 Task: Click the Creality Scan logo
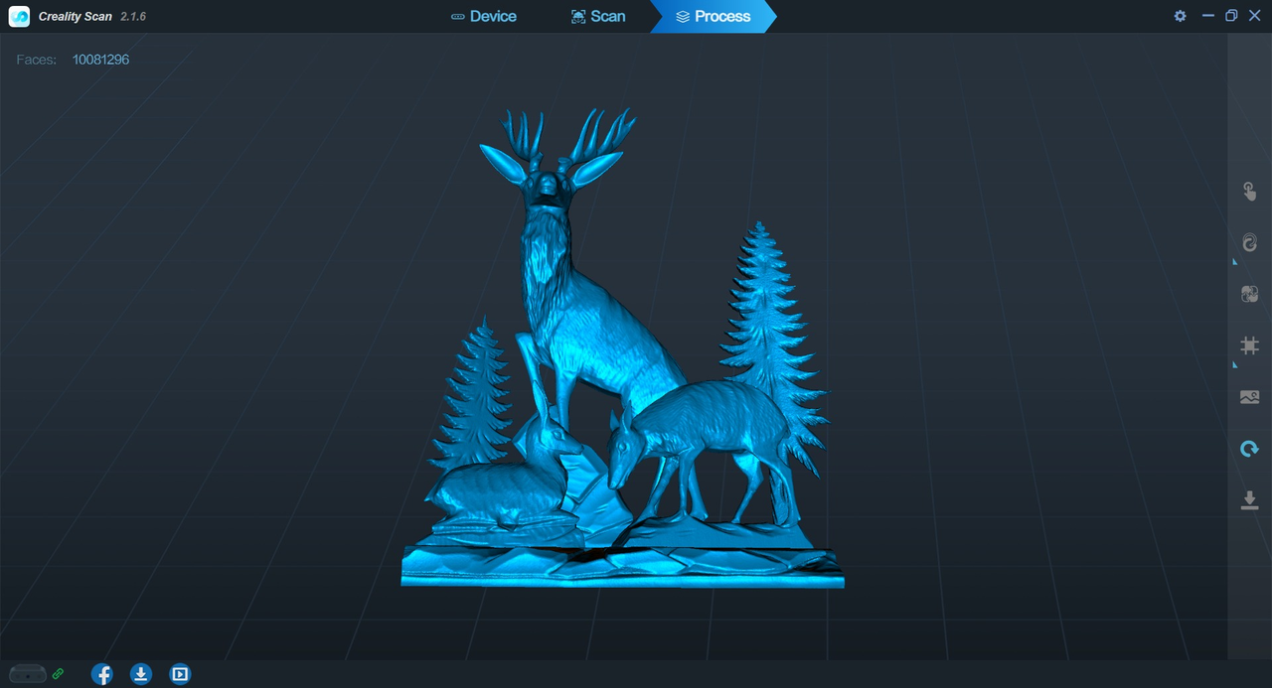[x=19, y=16]
